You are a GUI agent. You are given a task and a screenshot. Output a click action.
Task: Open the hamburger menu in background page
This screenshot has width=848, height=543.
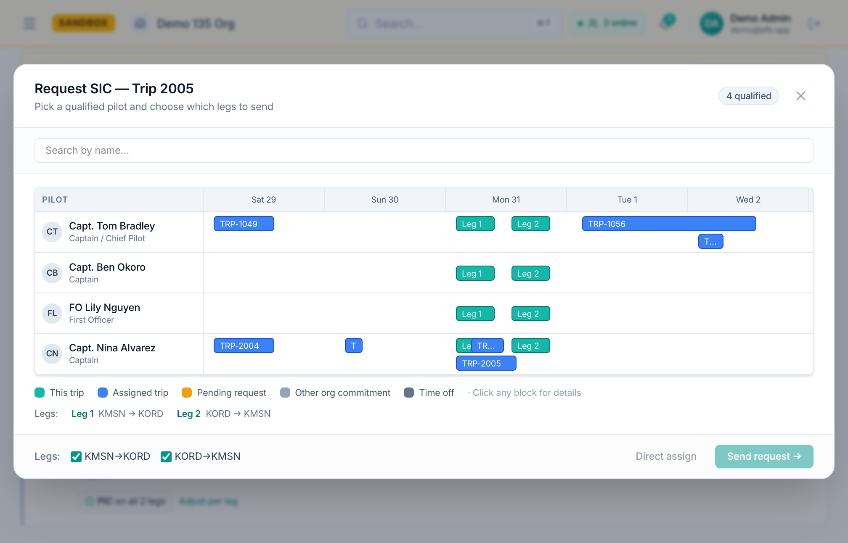29,24
